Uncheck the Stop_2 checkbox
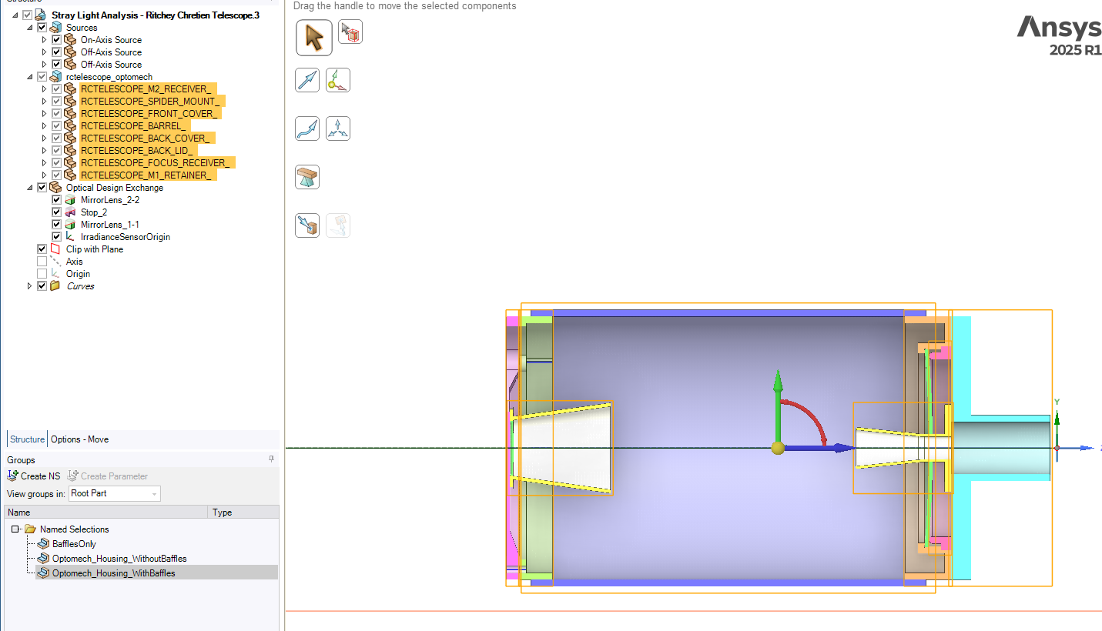This screenshot has width=1102, height=631. (x=56, y=212)
